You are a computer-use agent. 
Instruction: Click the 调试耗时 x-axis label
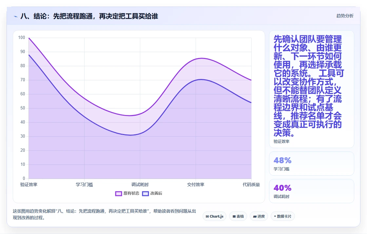click(140, 185)
